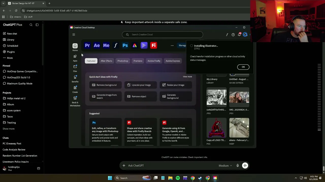Screen dimensions: 325x182
Task: Open the purple waveform app icon
Action: coord(144,45)
